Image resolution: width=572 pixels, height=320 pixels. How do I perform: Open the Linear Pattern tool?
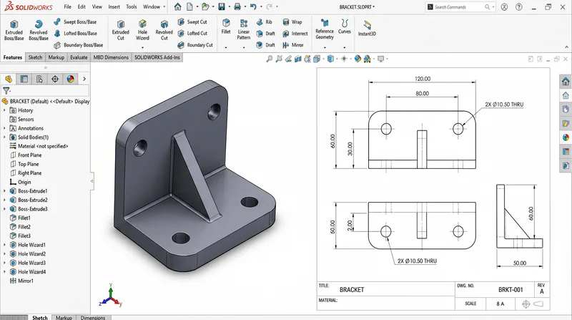244,29
